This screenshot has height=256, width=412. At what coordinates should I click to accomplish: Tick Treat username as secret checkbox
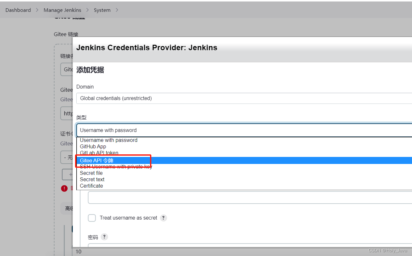[x=92, y=218]
